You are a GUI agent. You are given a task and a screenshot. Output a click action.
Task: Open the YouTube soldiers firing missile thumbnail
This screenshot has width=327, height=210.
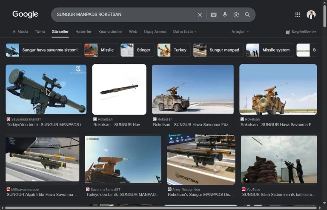279,159
